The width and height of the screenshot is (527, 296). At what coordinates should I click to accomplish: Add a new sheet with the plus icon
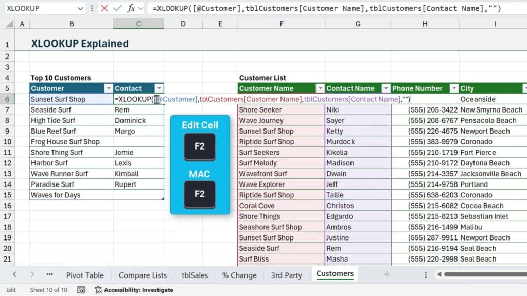[387, 274]
